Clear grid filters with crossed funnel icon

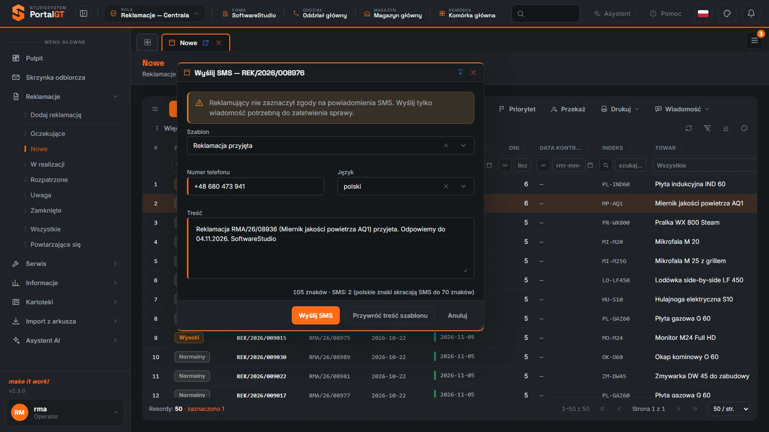[707, 128]
